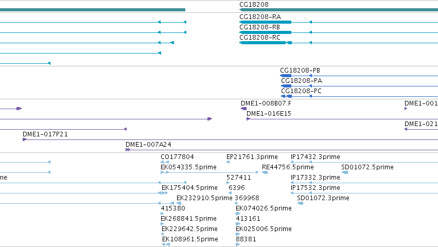Click the DME1-016E15 feature label
Screen dimensions: 438x247
[269, 114]
